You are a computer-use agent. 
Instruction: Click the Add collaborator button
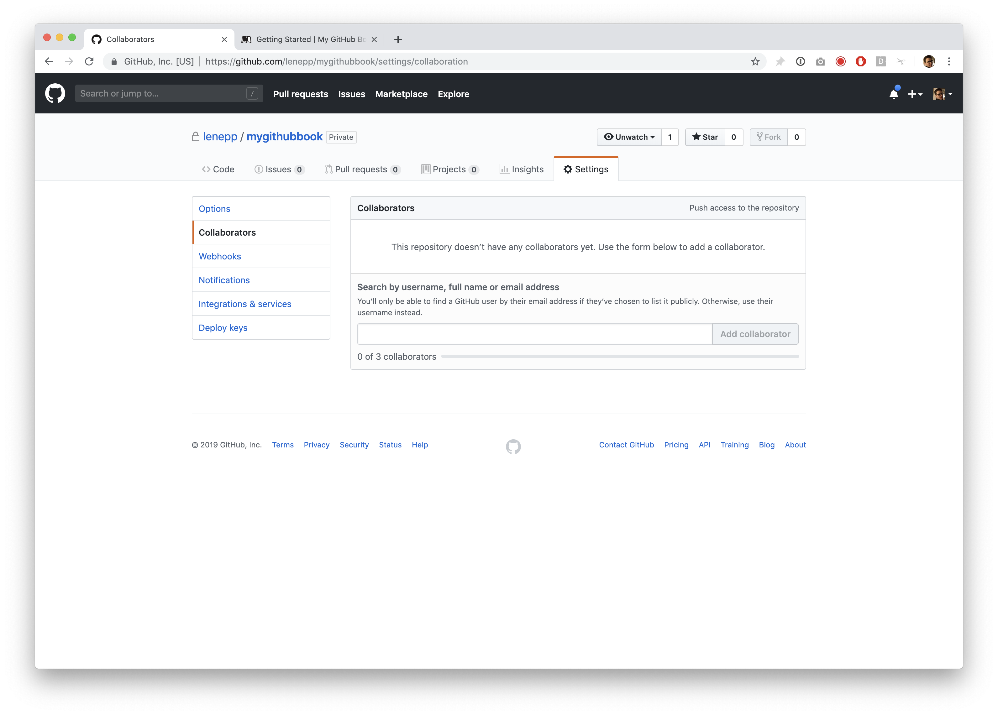click(755, 334)
